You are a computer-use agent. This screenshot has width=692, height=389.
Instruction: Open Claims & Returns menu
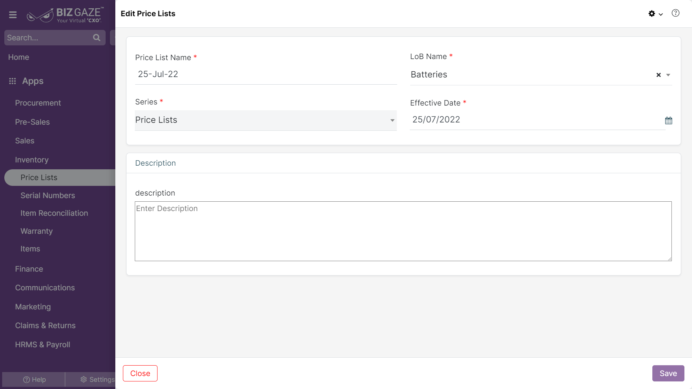click(x=45, y=326)
